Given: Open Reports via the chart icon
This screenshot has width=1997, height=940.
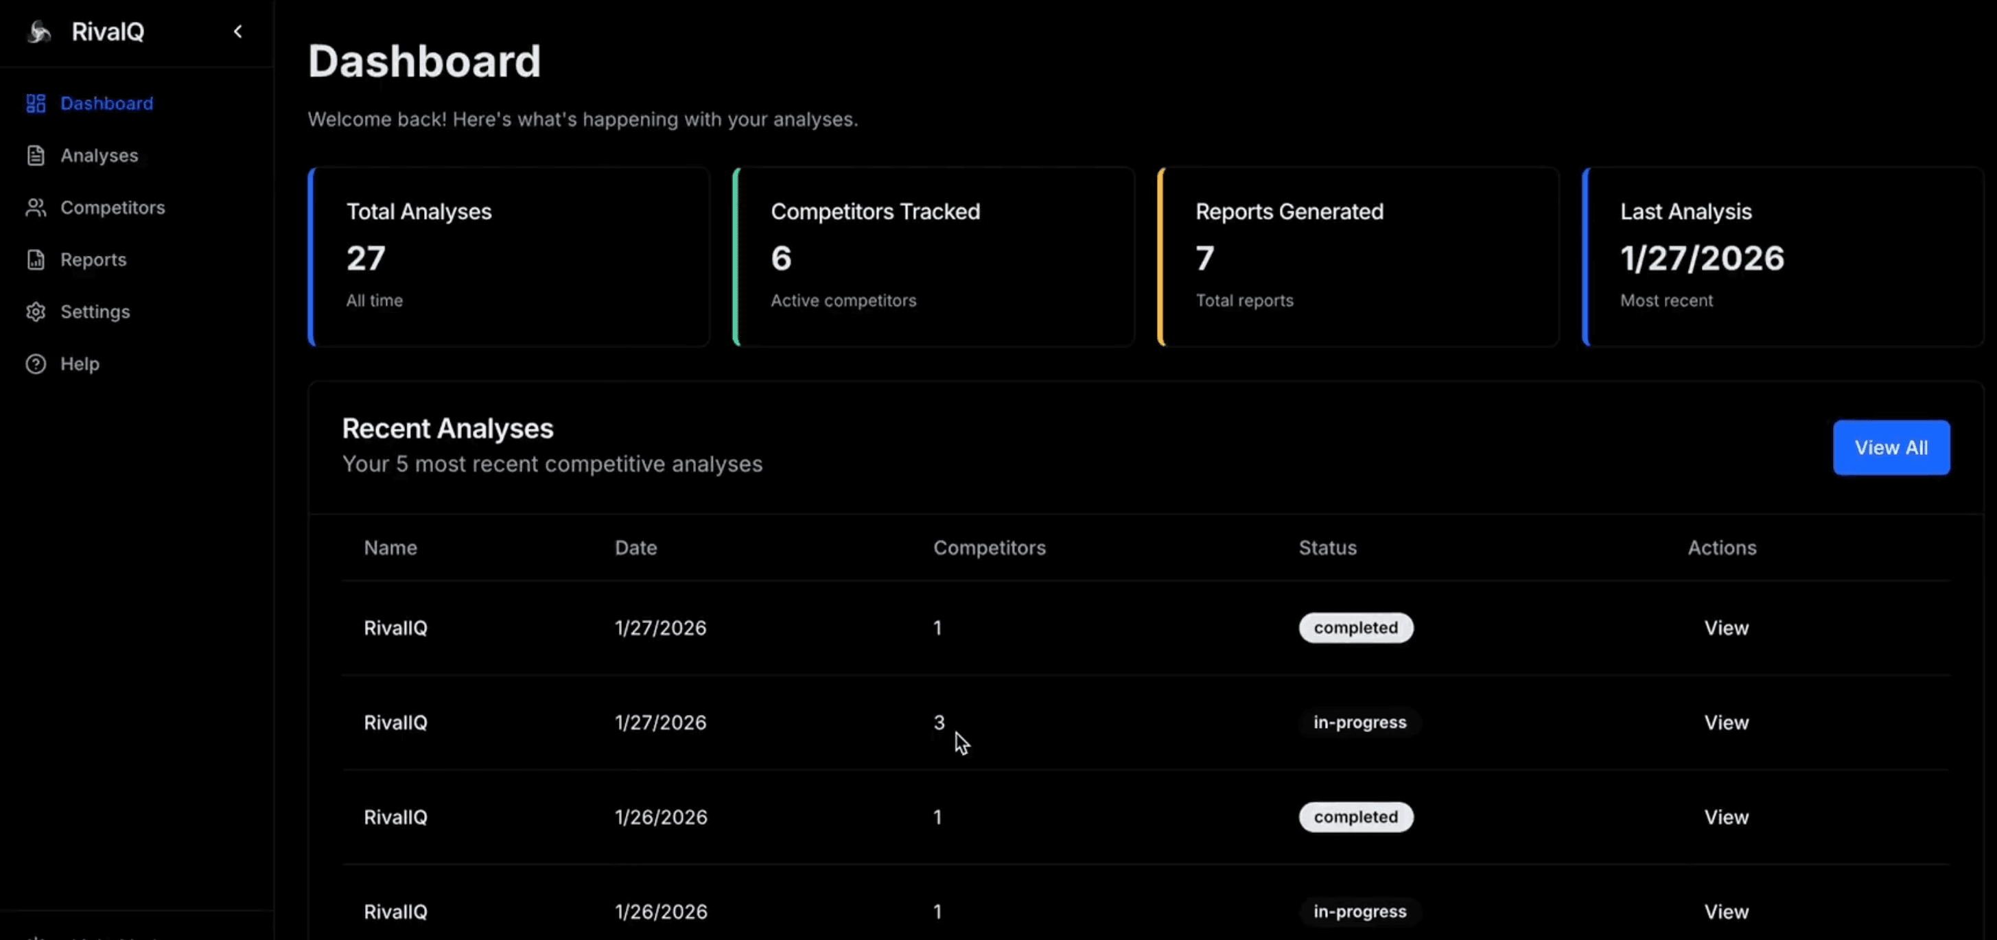Looking at the screenshot, I should (x=36, y=259).
